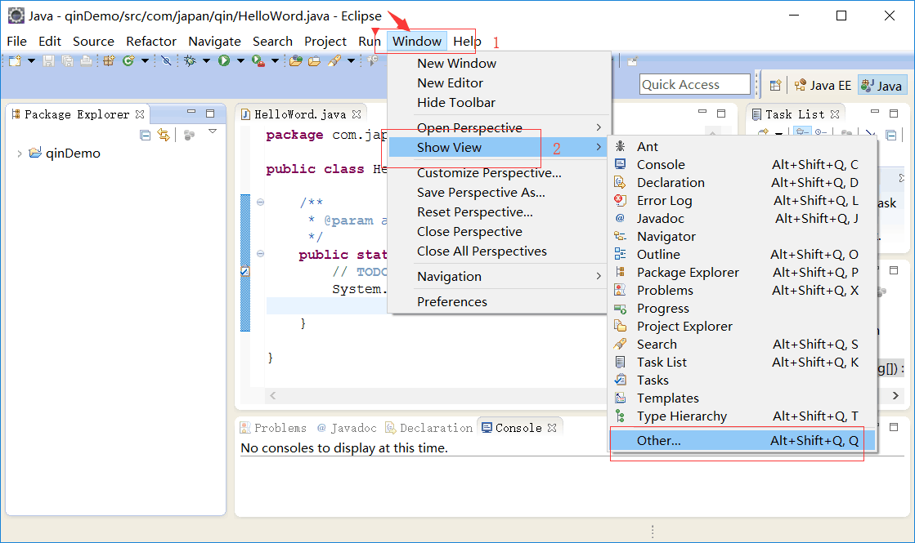Open the Source menu
The height and width of the screenshot is (543, 915).
click(x=93, y=42)
